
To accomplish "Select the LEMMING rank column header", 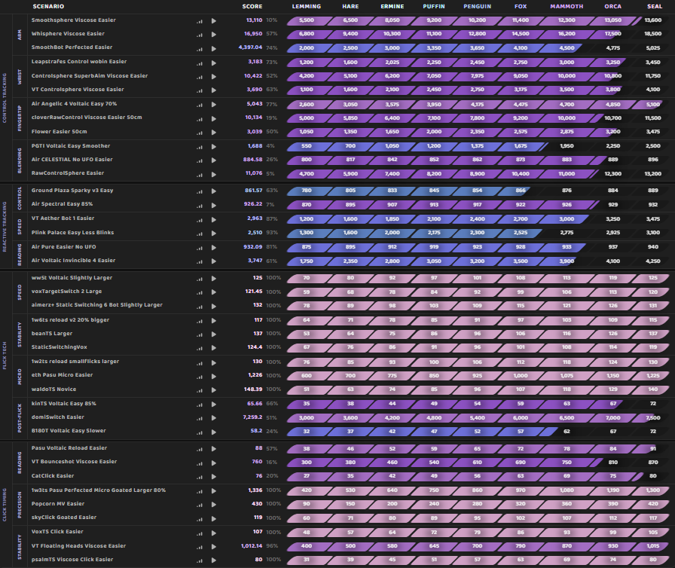I will (x=307, y=7).
